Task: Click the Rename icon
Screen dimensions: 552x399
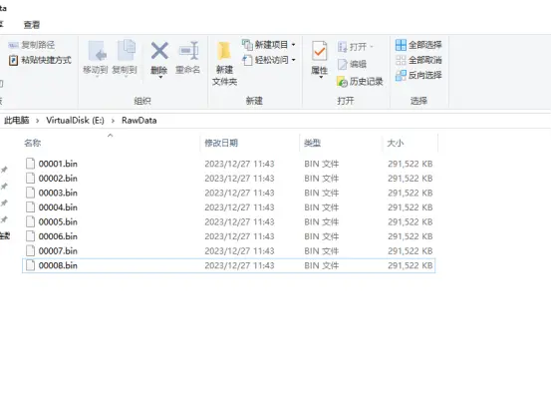Action: (189, 51)
